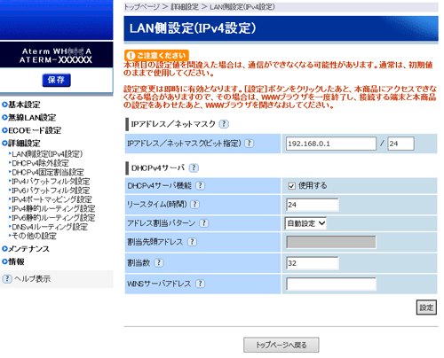Open help icon beside アドレス割当パターン
The width and height of the screenshot is (444, 358).
click(203, 223)
